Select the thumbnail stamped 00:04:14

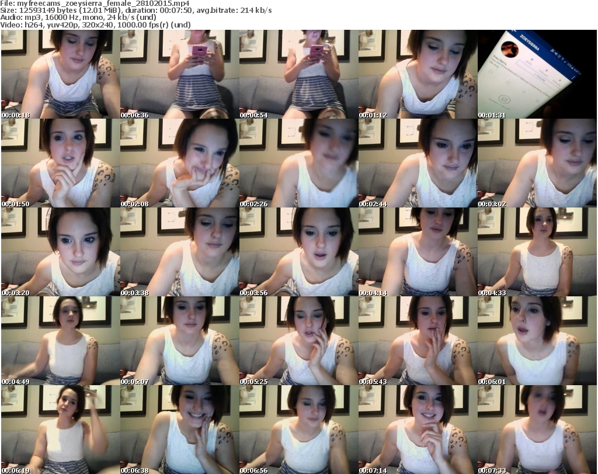pos(418,252)
